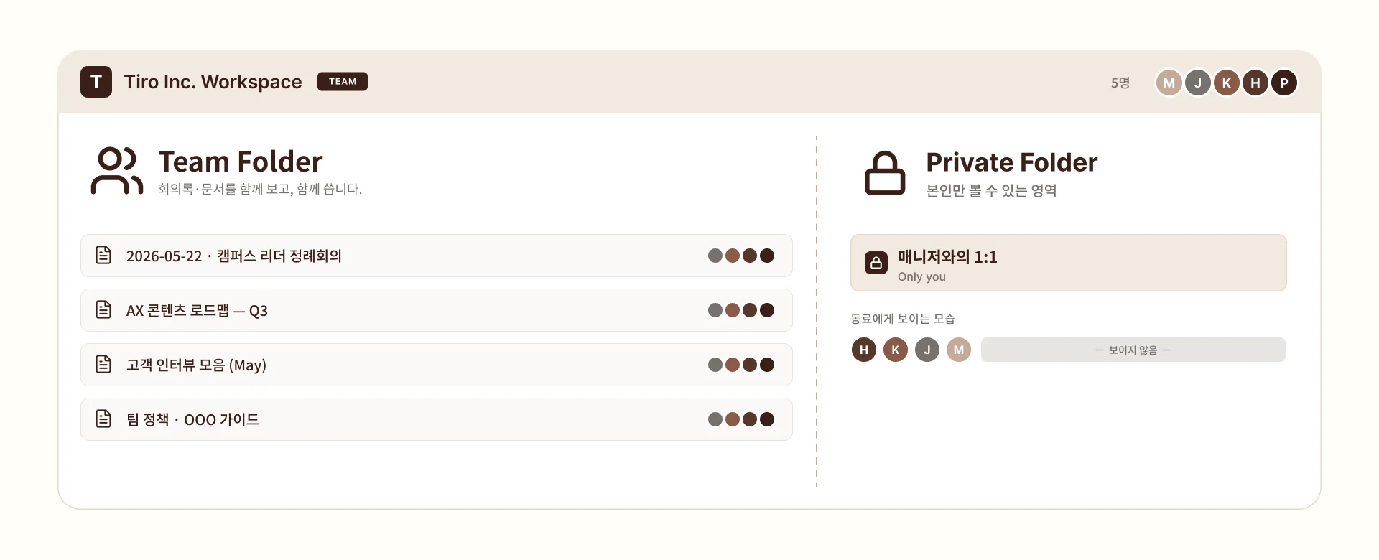Click the document icon for 고객 인터뷰 모음
1379x560 pixels.
pyautogui.click(x=103, y=364)
